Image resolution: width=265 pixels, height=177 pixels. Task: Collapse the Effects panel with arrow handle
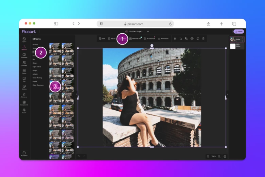76,94
